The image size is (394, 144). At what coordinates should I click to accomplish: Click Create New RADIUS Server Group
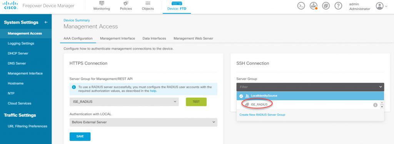point(262,115)
